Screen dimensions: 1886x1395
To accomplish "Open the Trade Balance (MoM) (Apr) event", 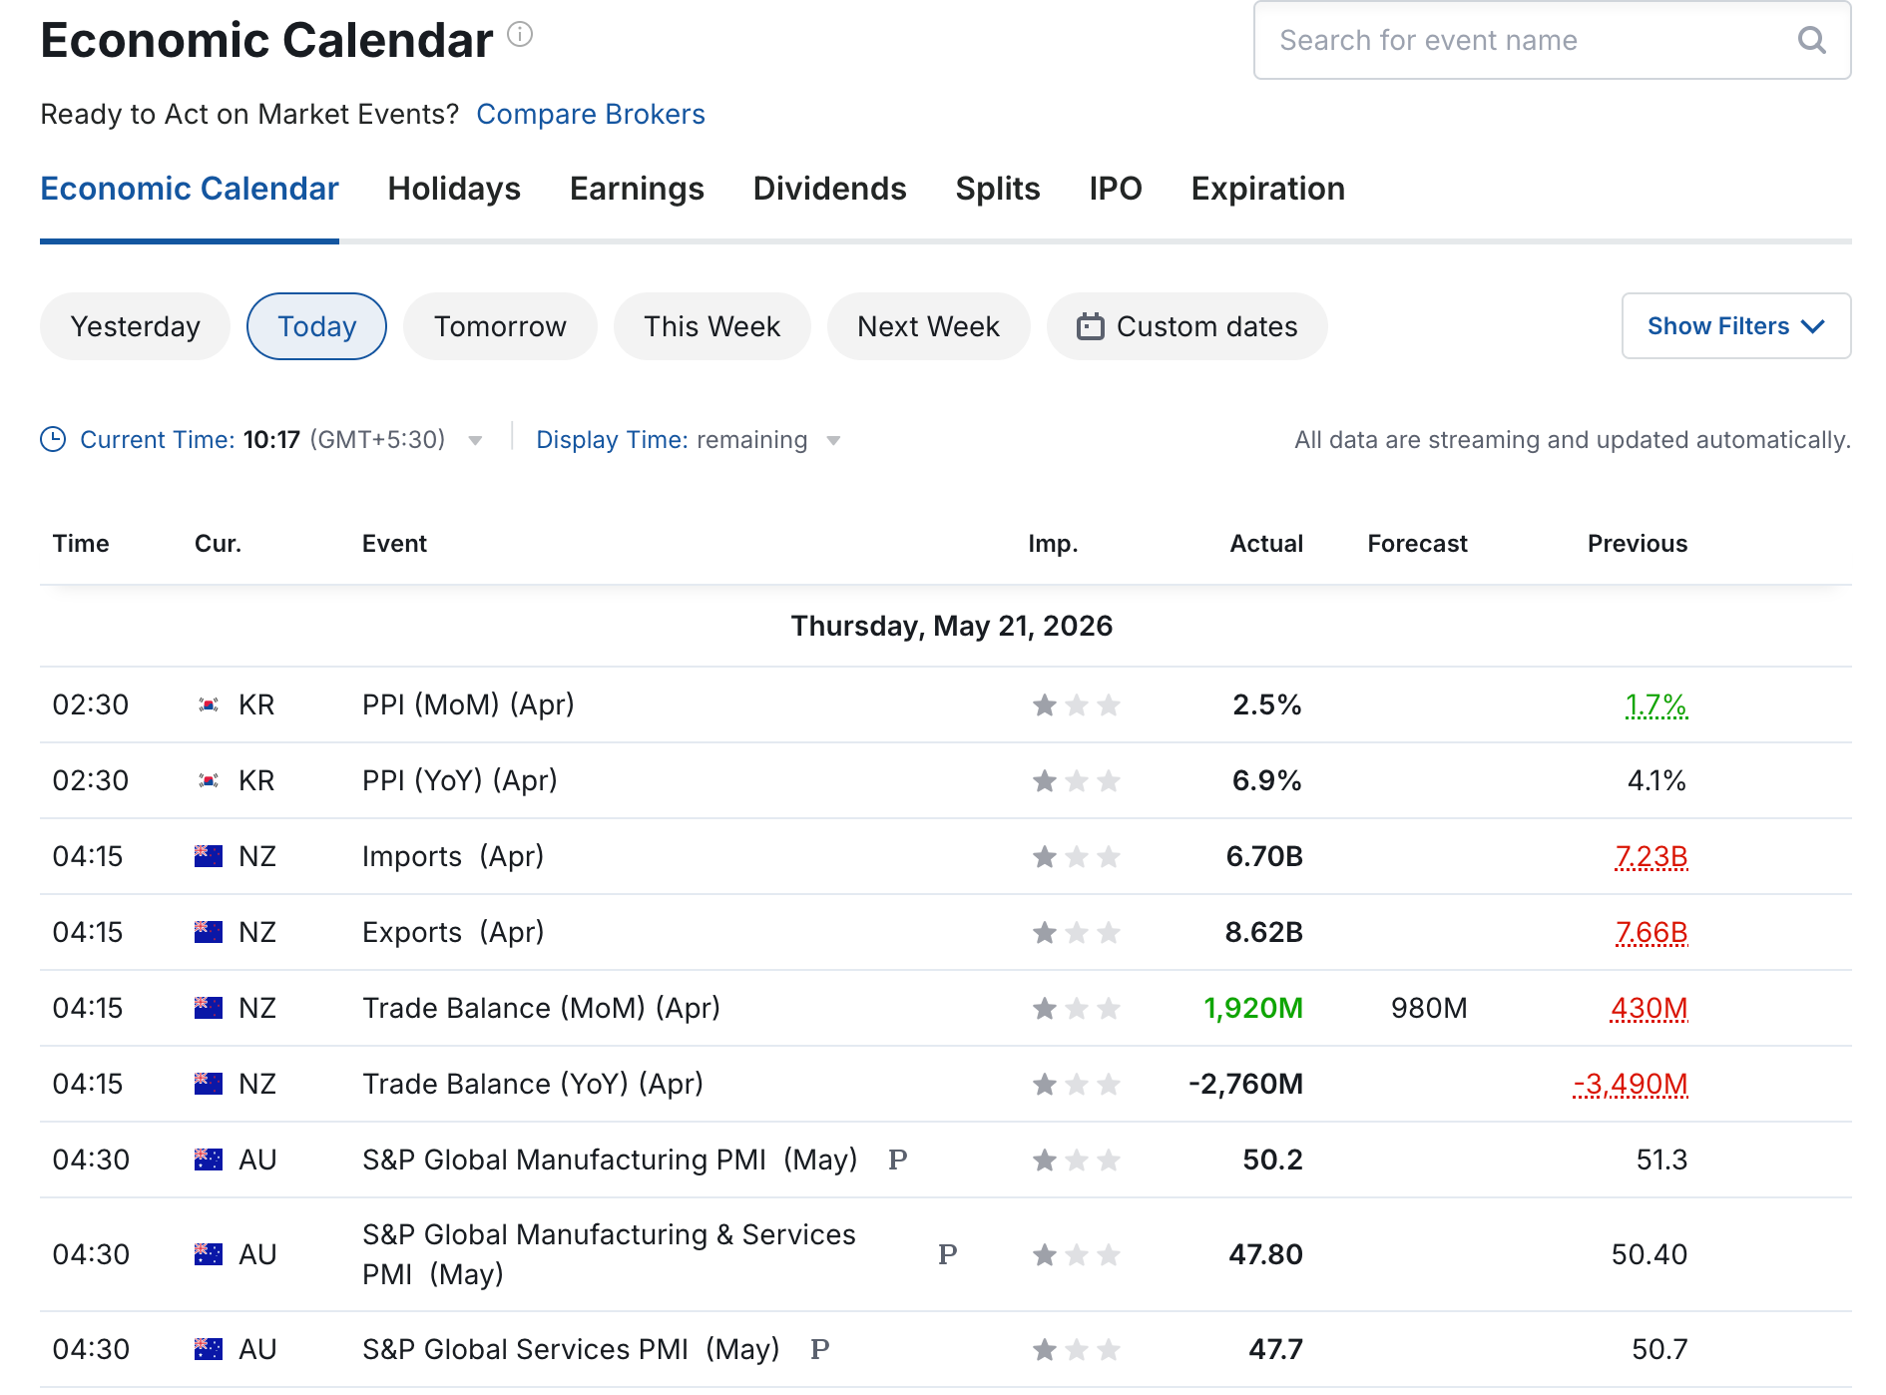I will (541, 1008).
